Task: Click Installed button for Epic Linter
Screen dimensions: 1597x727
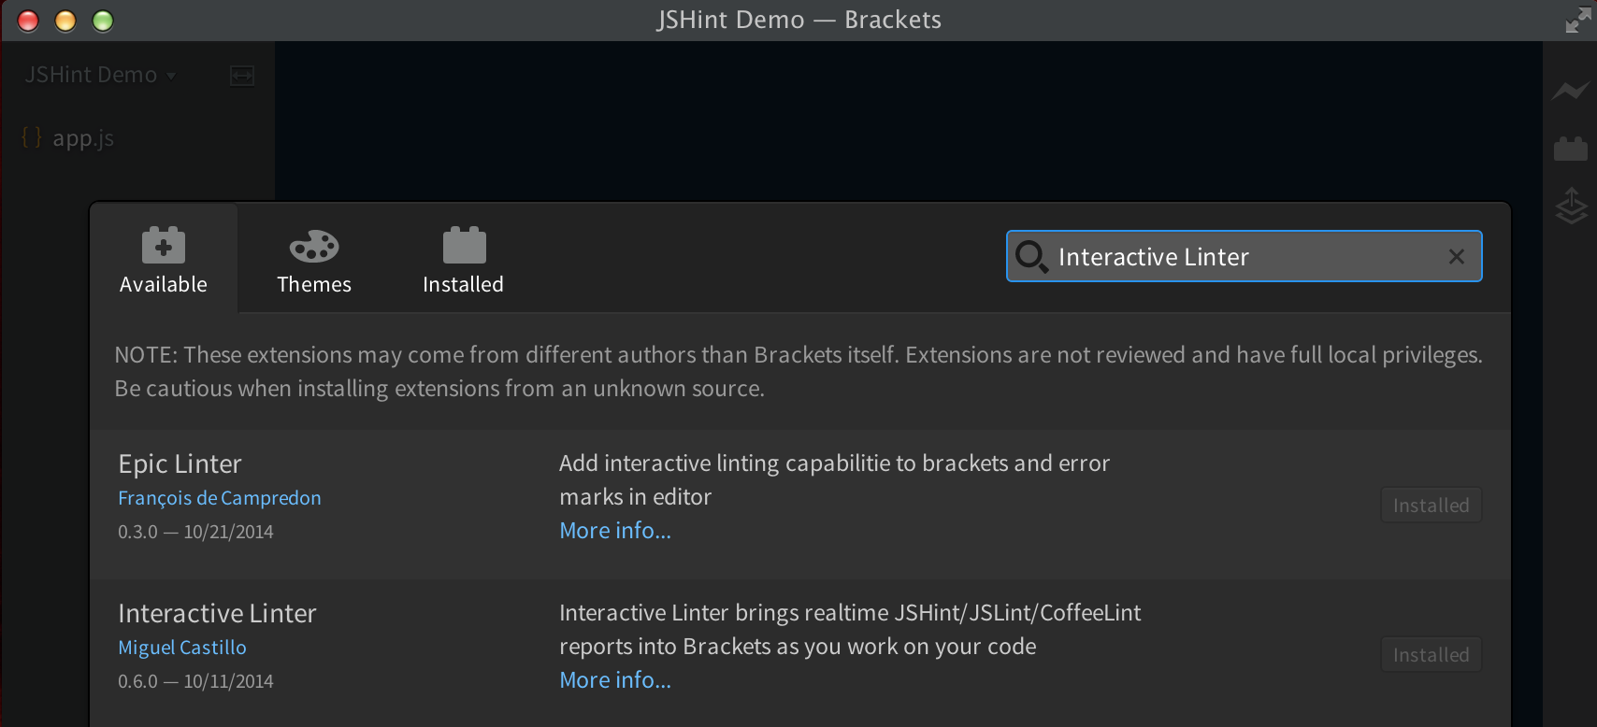Action: [x=1431, y=506]
